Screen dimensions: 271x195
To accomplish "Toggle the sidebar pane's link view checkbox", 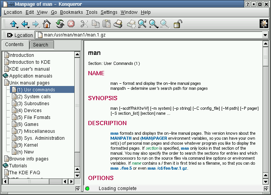I will point(78,188).
